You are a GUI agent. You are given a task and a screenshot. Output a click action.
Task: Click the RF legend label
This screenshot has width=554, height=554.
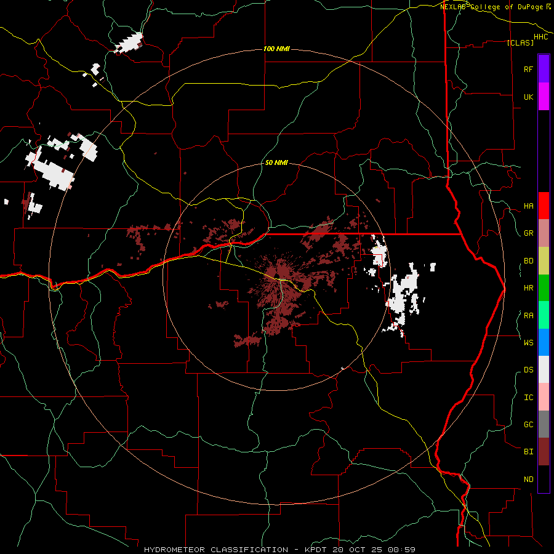528,69
